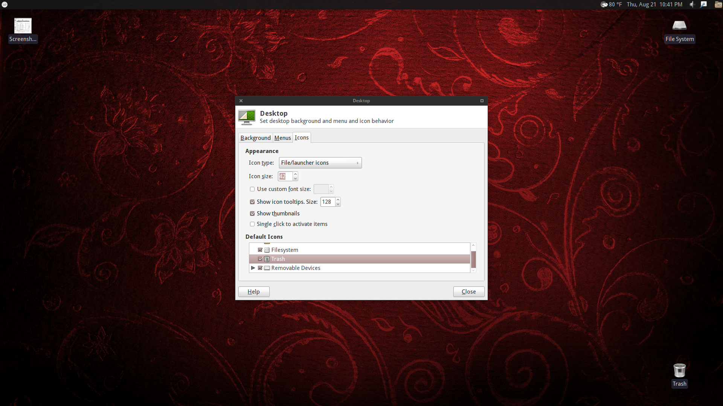Click the Trash icon on desktop
The height and width of the screenshot is (406, 723).
click(x=679, y=371)
